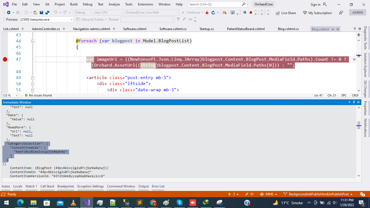Open the Call Stack tab

pos(47,186)
